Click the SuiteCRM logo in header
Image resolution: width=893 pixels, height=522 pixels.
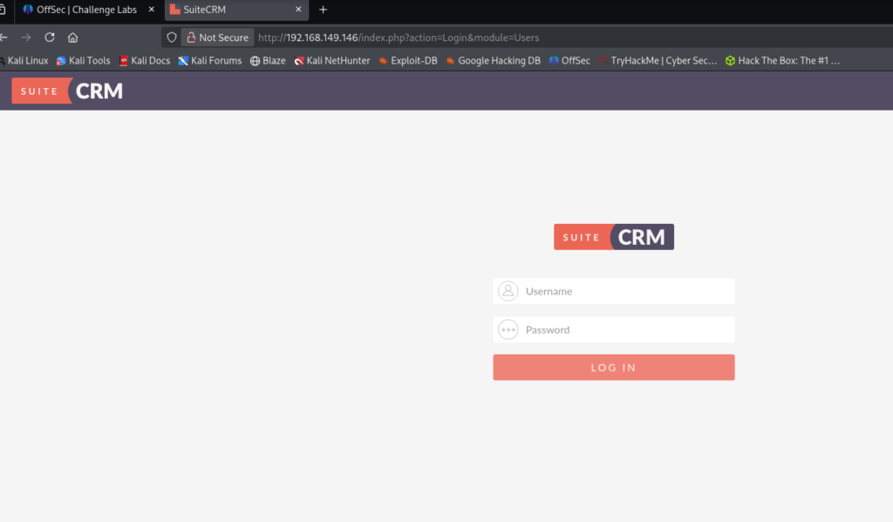[68, 91]
